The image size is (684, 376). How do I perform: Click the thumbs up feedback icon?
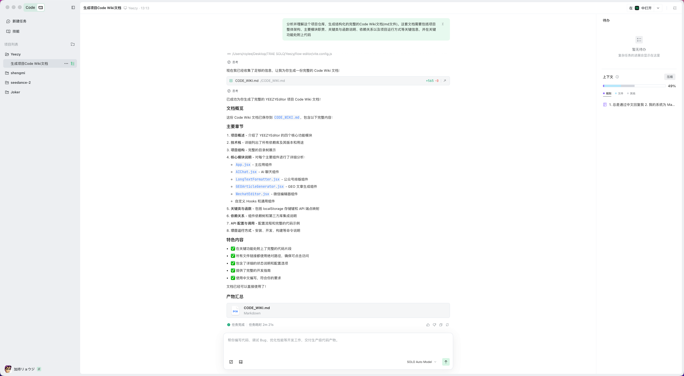click(x=428, y=325)
